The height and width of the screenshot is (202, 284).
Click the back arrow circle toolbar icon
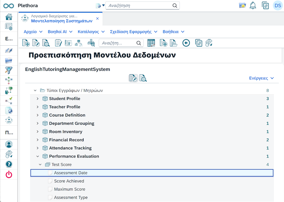186,43
